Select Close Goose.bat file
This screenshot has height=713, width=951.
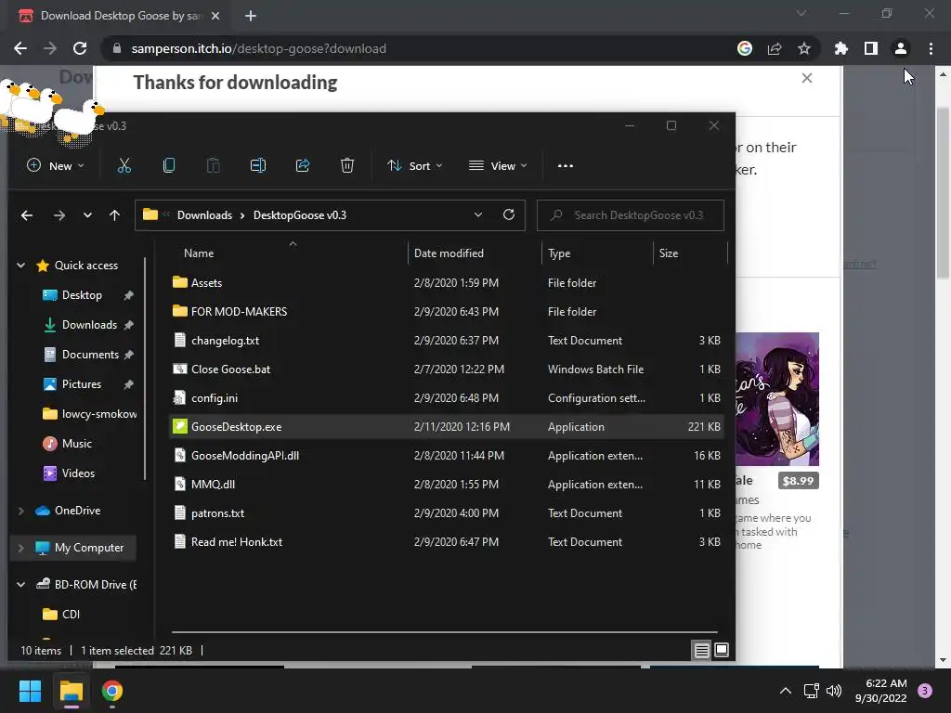[447, 369]
